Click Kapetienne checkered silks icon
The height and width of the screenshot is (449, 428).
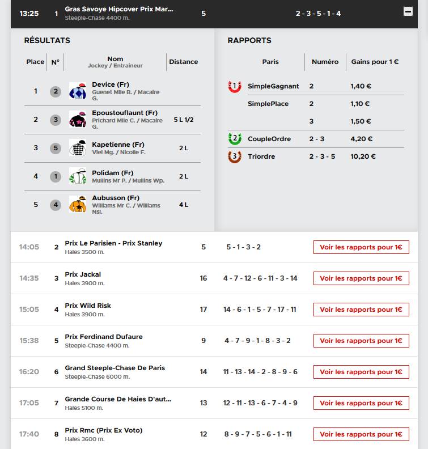(78, 148)
